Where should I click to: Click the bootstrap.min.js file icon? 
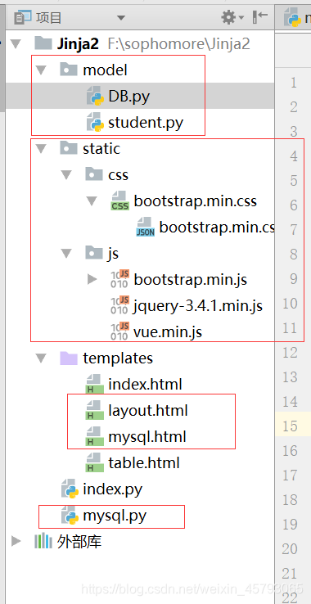pos(119,280)
